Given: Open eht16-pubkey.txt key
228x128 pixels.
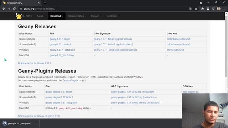Looking at the screenshot, I should point(175,50).
